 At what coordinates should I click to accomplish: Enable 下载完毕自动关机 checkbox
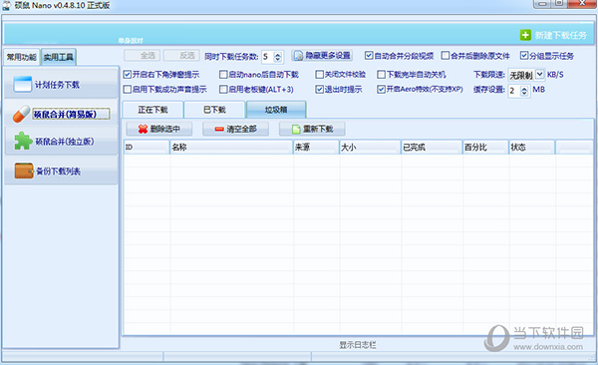pyautogui.click(x=381, y=74)
